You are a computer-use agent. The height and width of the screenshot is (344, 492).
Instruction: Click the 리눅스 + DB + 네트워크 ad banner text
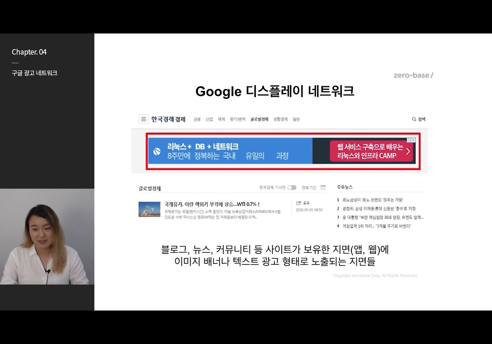click(x=203, y=147)
